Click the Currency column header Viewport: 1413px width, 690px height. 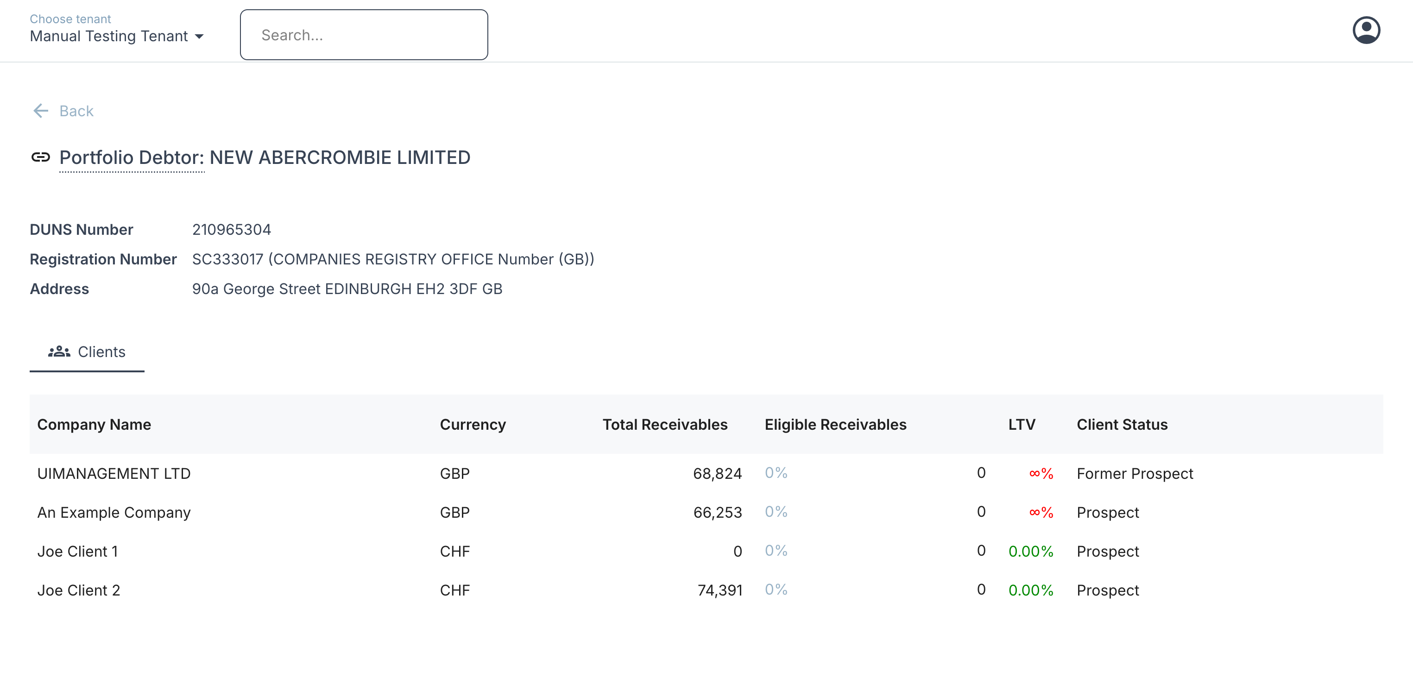[x=472, y=425]
